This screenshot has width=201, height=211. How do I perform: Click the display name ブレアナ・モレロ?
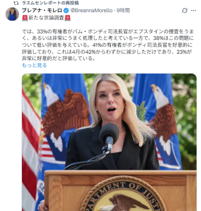[42, 11]
